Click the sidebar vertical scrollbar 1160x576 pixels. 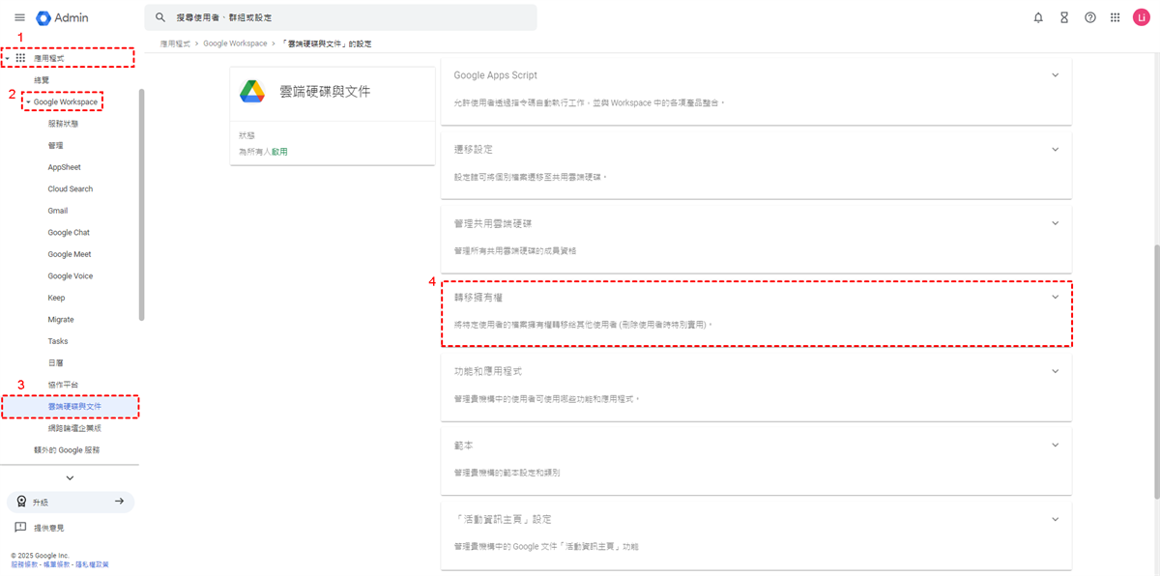(x=142, y=205)
